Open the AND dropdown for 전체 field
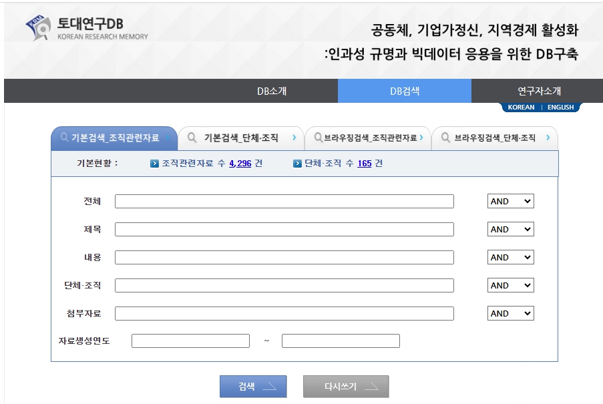 [x=510, y=202]
